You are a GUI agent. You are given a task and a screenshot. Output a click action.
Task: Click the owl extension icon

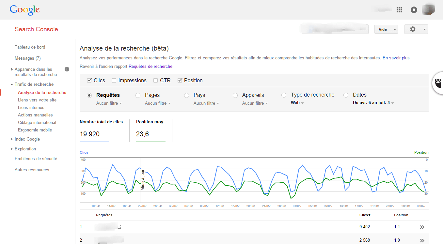438,84
